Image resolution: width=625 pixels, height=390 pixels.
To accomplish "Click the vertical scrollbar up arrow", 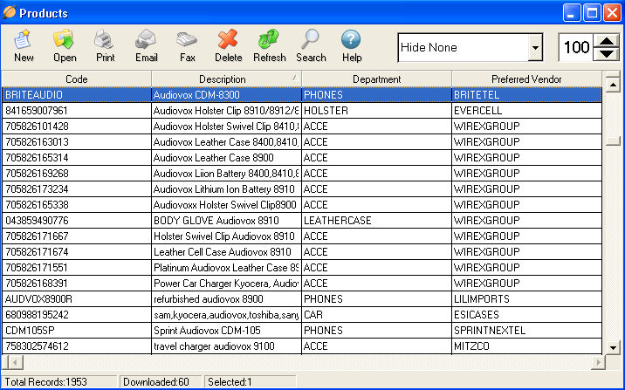I will (x=613, y=85).
